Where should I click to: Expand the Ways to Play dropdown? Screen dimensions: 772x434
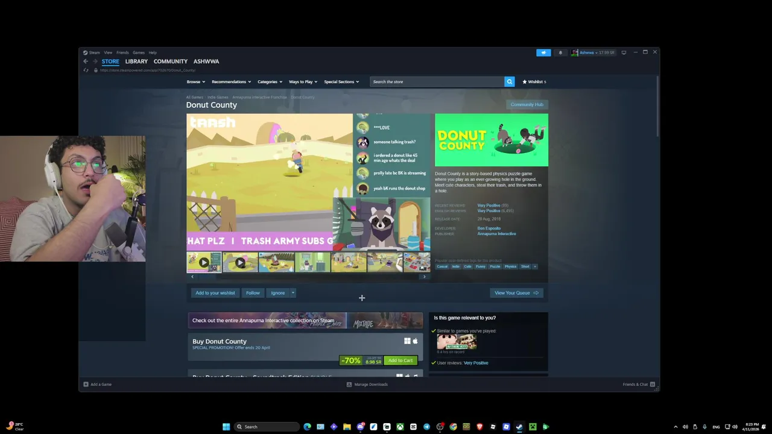tap(303, 81)
